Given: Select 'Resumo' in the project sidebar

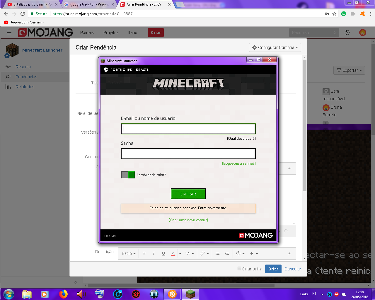Looking at the screenshot, I should 23,67.
